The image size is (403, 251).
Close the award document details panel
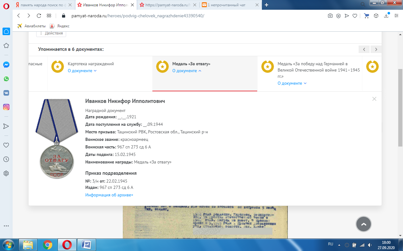pos(374,99)
